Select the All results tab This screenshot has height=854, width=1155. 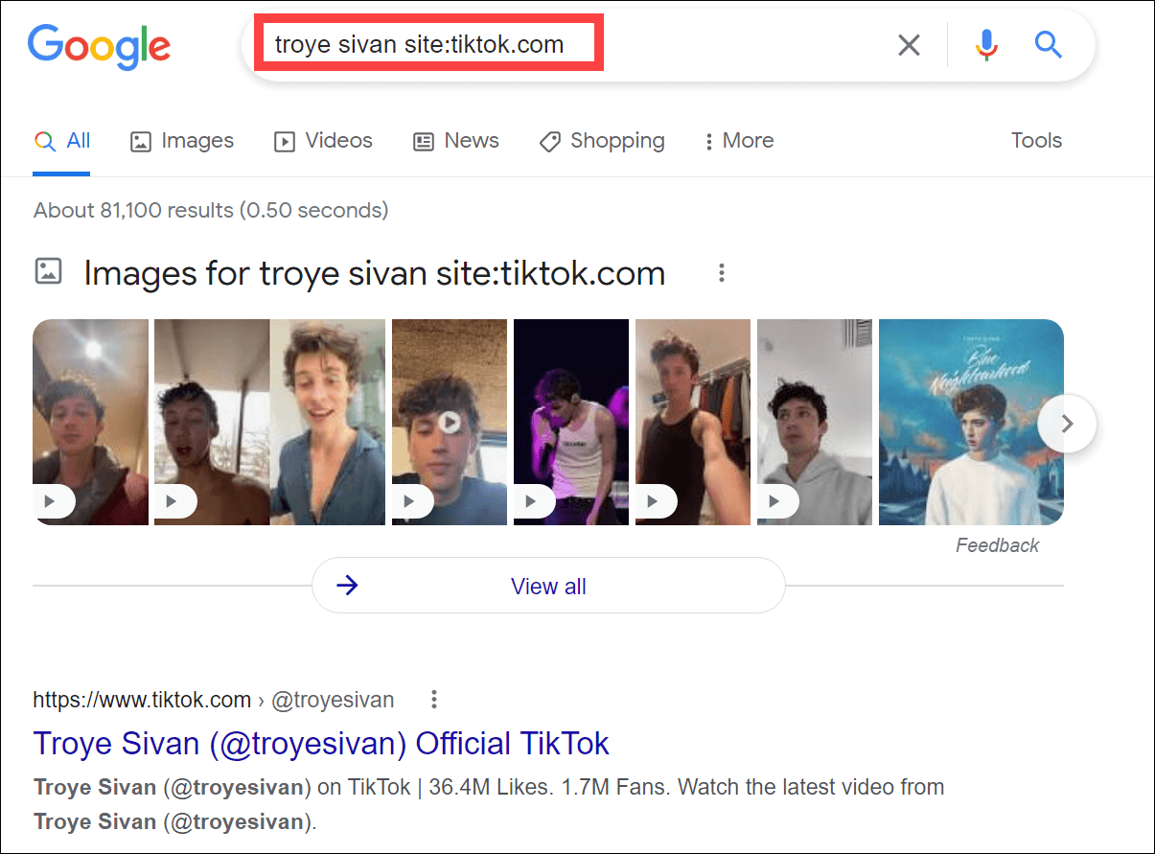[62, 141]
